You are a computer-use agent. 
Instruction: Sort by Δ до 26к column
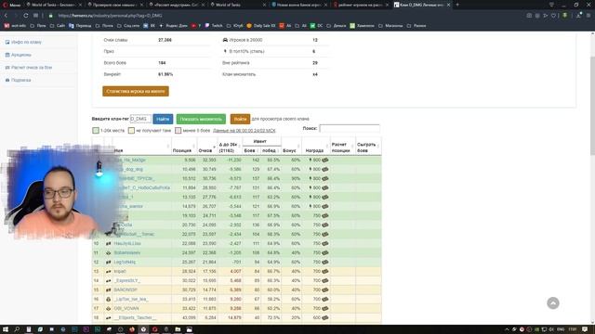[x=230, y=148]
